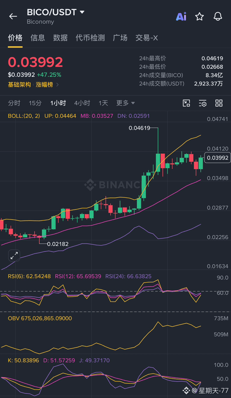Switch to the 信息 tab
Viewport: 231px width, 398px height.
(x=38, y=38)
